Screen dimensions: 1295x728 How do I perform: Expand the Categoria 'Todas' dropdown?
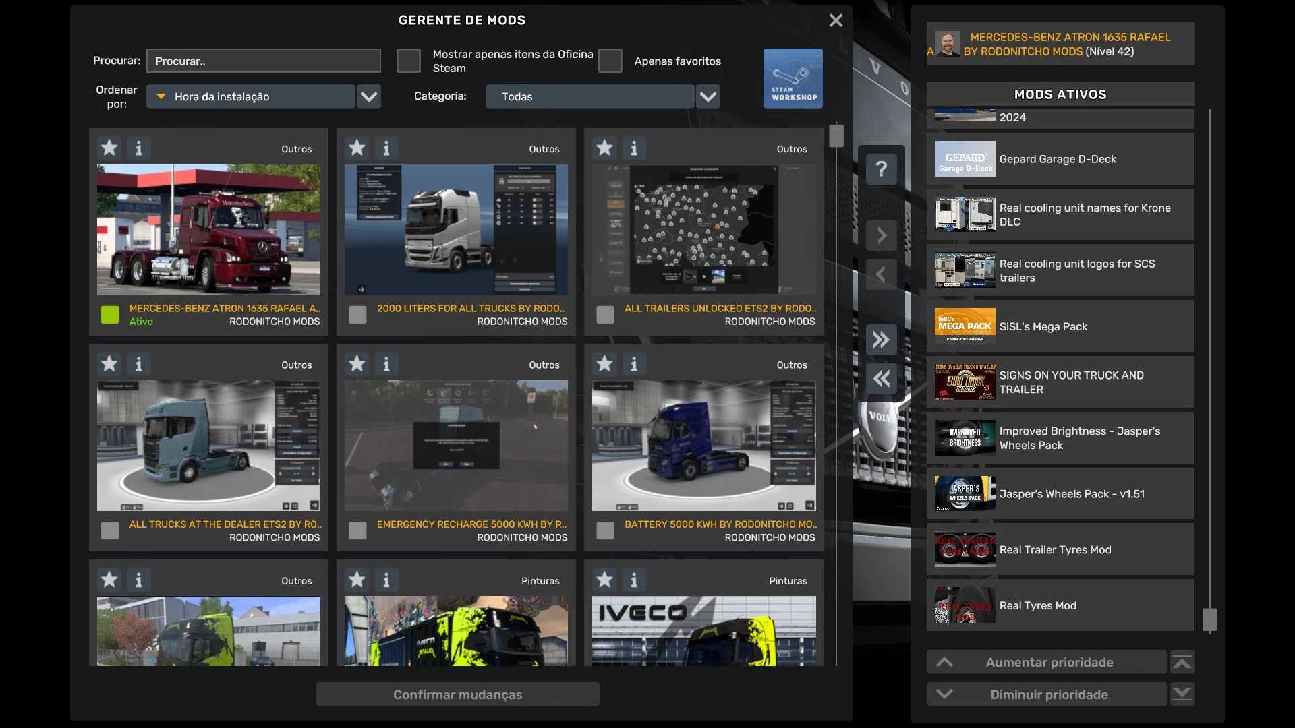click(x=708, y=96)
